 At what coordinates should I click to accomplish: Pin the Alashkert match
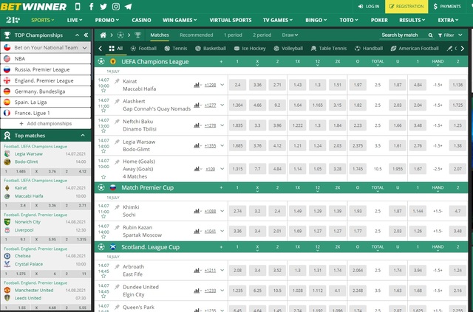117,102
